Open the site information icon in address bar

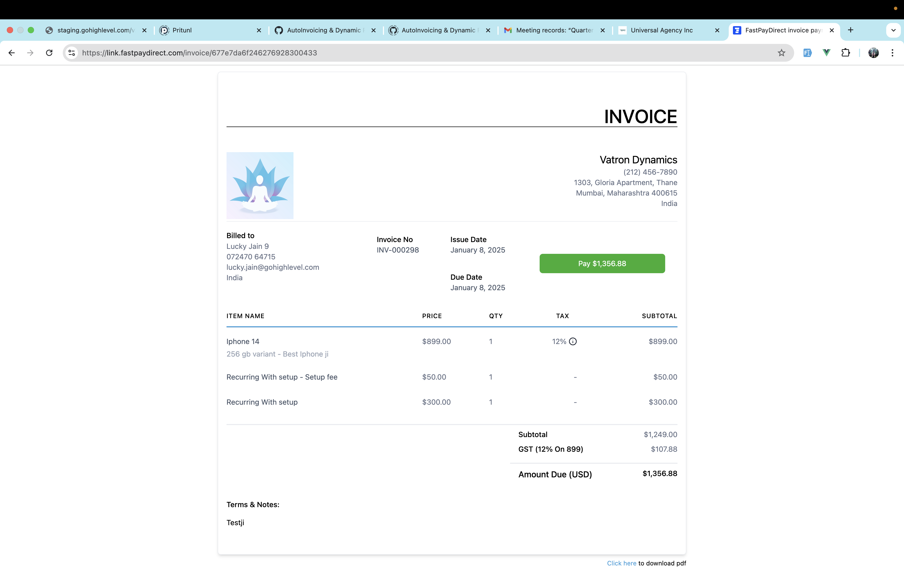coord(72,53)
